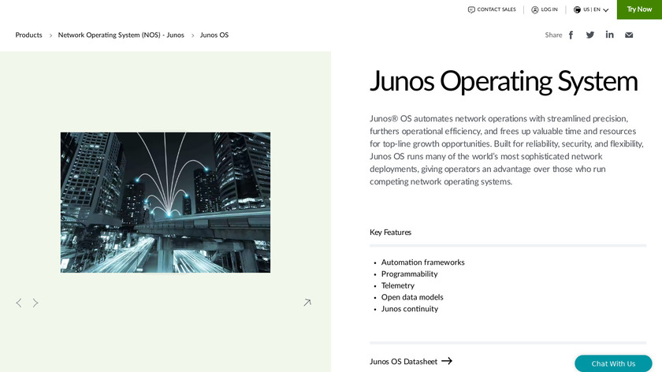662x372 pixels.
Task: Click the Automation frameworks bullet
Action: pos(422,262)
